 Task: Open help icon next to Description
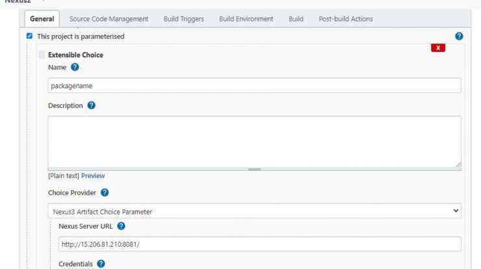coord(92,105)
